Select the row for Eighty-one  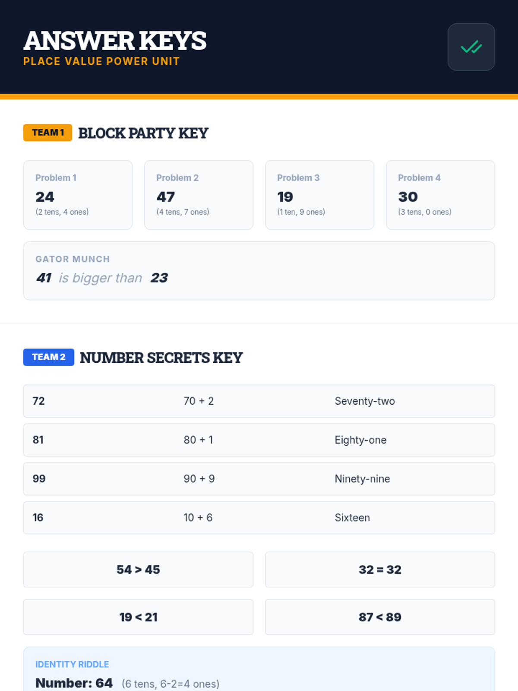(259, 440)
